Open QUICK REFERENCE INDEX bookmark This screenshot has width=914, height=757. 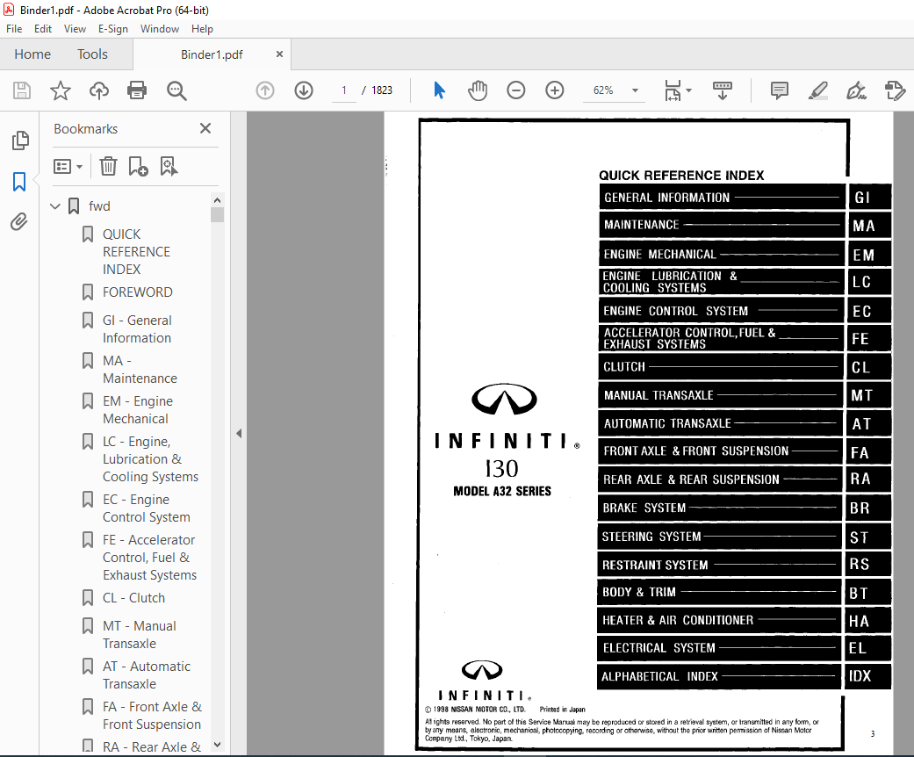pyautogui.click(x=136, y=251)
